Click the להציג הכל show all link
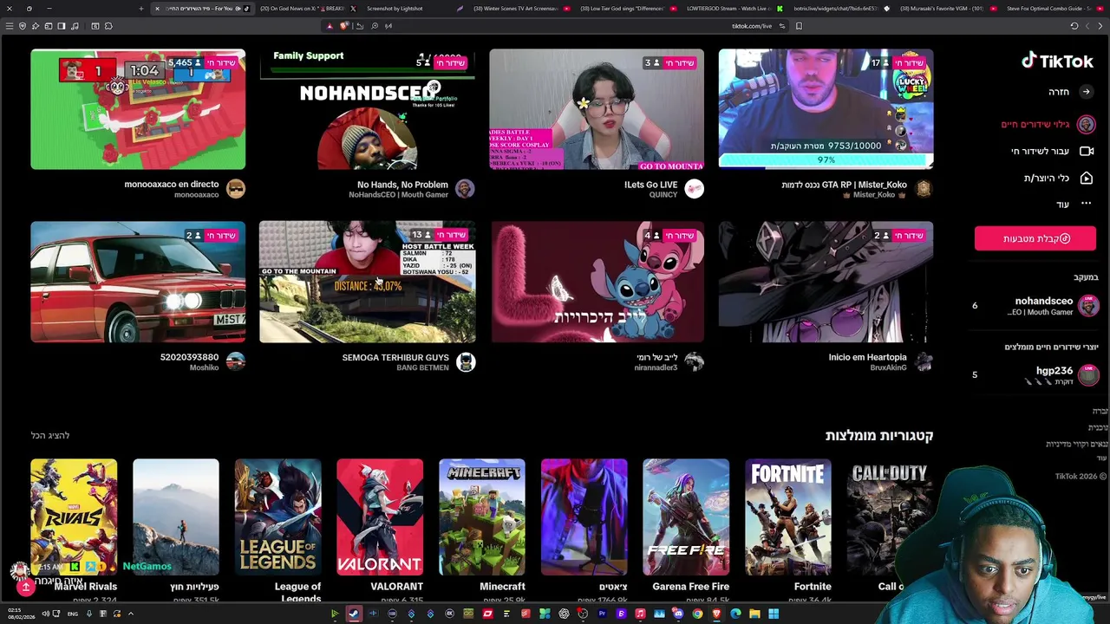 49,435
